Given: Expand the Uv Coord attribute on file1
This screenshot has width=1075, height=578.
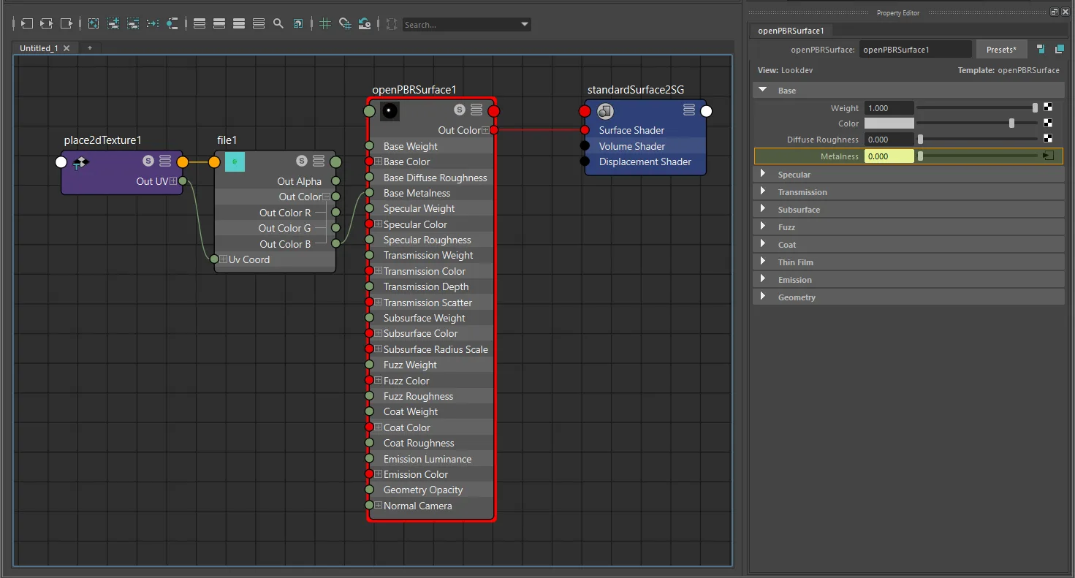Looking at the screenshot, I should click(224, 259).
